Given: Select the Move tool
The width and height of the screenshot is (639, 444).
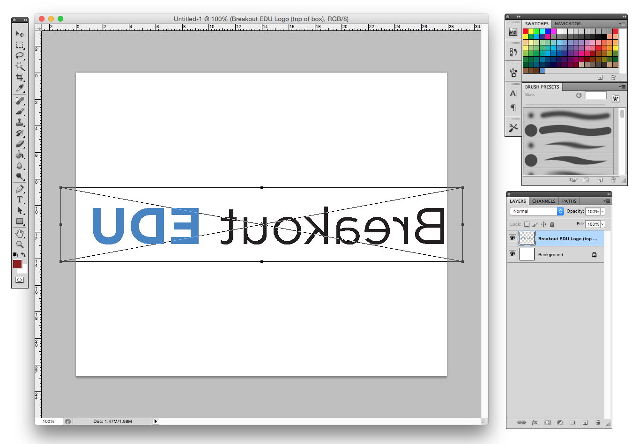Looking at the screenshot, I should 19,34.
